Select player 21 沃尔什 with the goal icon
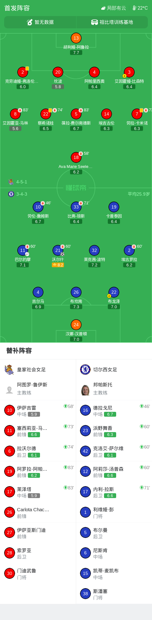The image size is (152, 620). pos(58,250)
